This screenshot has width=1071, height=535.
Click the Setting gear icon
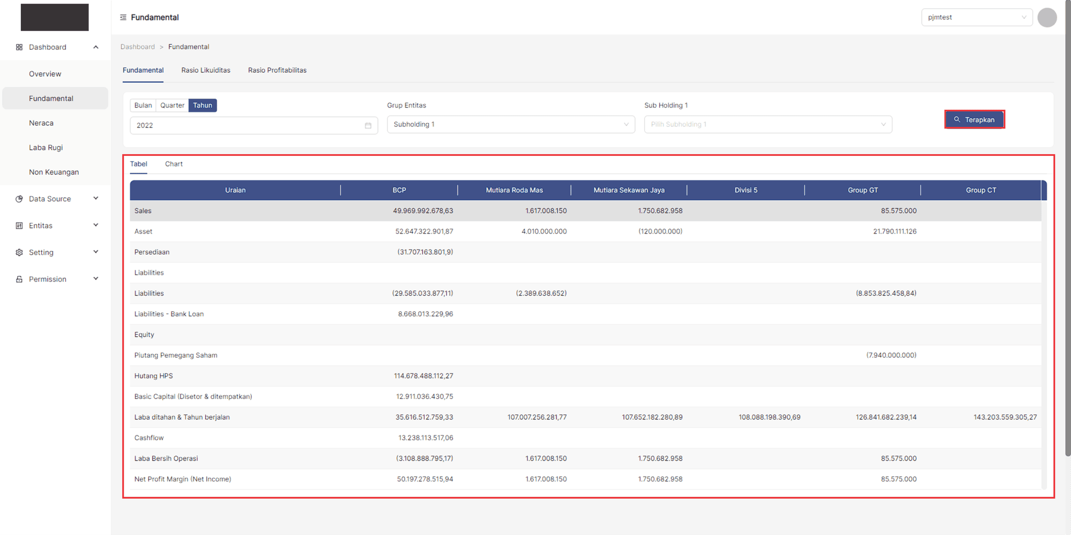19,252
